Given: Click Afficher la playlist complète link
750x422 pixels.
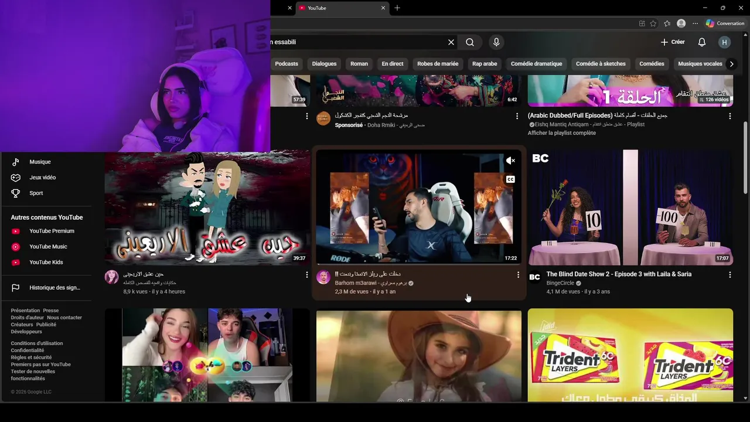Looking at the screenshot, I should pos(561,133).
